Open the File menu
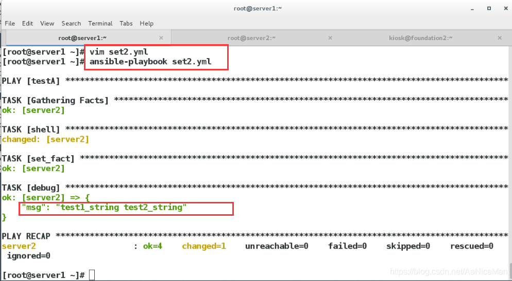The height and width of the screenshot is (281, 512). point(10,24)
